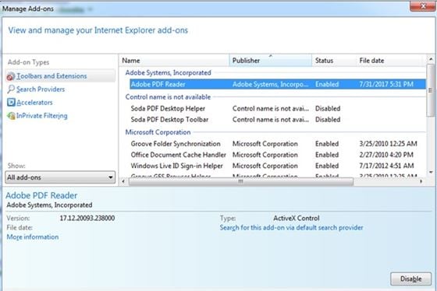Viewport: 437px width, 291px height.
Task: Click the 7/17/2012 4:51 AM file date
Action: (386, 166)
